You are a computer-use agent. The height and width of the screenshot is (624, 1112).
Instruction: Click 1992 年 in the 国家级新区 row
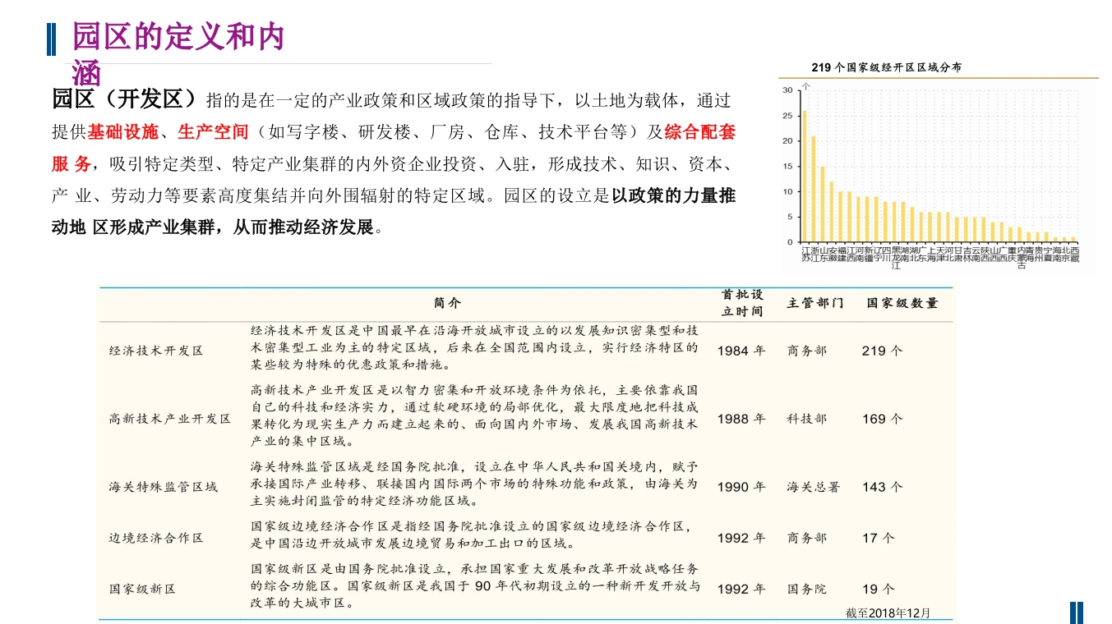(741, 590)
